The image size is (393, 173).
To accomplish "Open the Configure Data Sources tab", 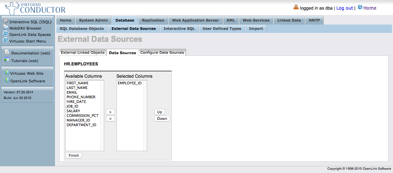I will pos(162,52).
